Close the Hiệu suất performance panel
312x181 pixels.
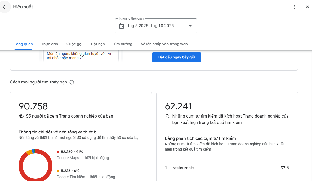click(x=307, y=7)
